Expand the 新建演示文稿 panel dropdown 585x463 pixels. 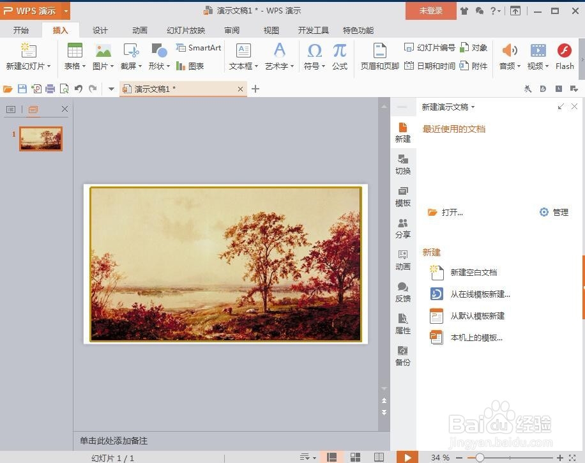coord(473,107)
